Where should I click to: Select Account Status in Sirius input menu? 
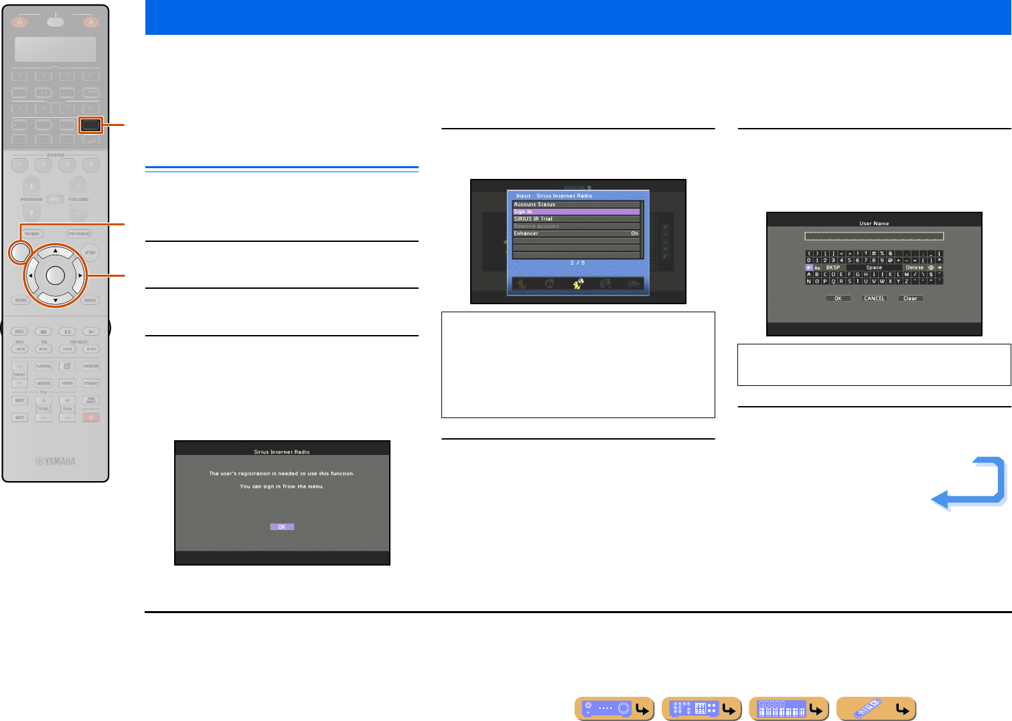coord(577,204)
